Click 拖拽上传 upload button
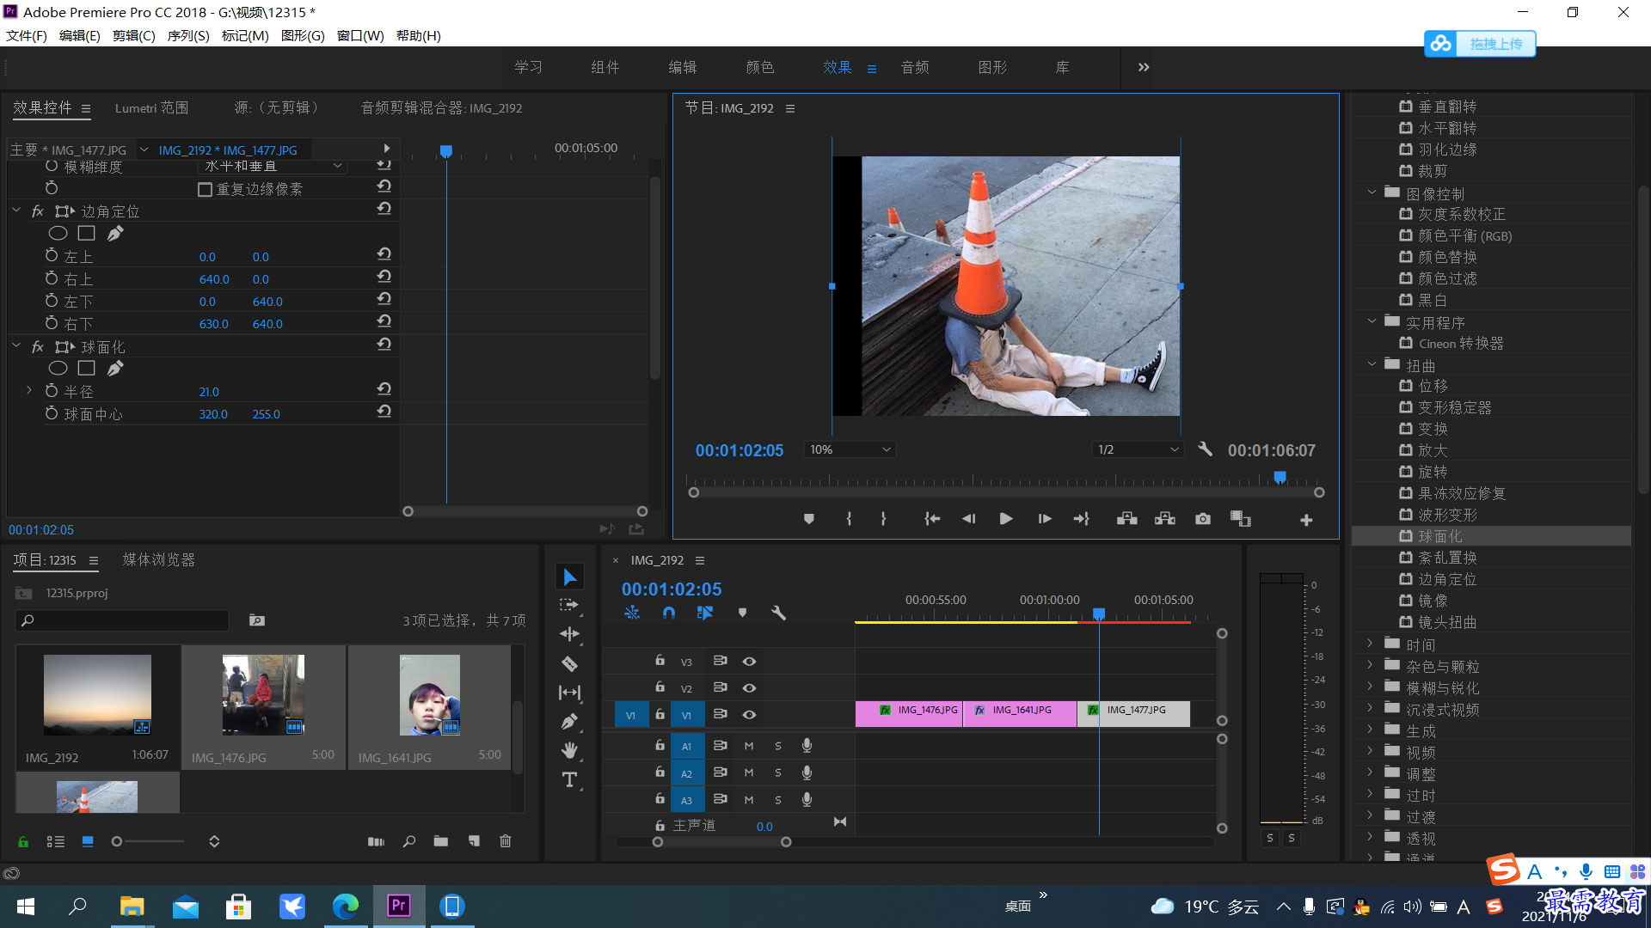Image resolution: width=1651 pixels, height=928 pixels. tap(1480, 43)
